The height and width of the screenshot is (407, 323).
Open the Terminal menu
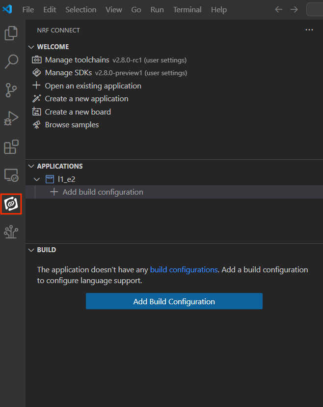pyautogui.click(x=187, y=10)
